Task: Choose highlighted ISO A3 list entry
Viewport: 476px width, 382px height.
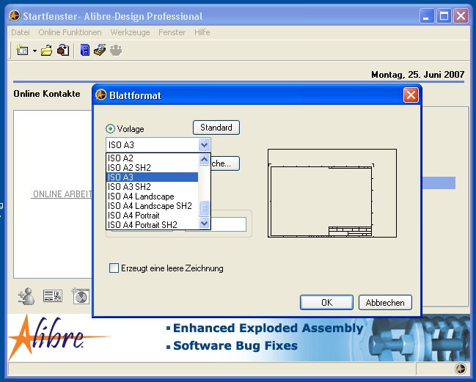Action: tap(152, 177)
